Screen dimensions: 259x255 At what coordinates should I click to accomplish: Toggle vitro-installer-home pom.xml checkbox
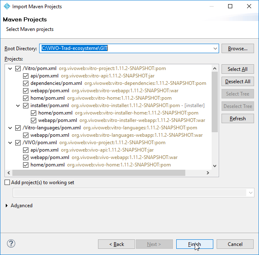33,113
